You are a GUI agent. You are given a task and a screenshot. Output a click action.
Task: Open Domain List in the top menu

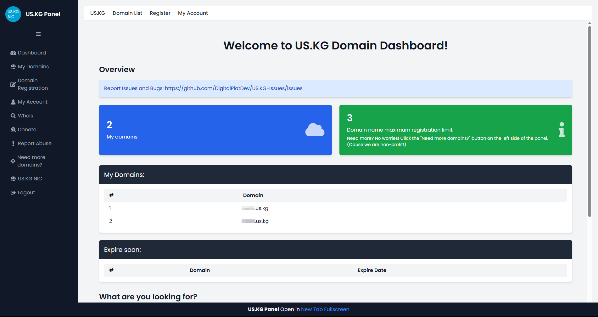point(127,13)
